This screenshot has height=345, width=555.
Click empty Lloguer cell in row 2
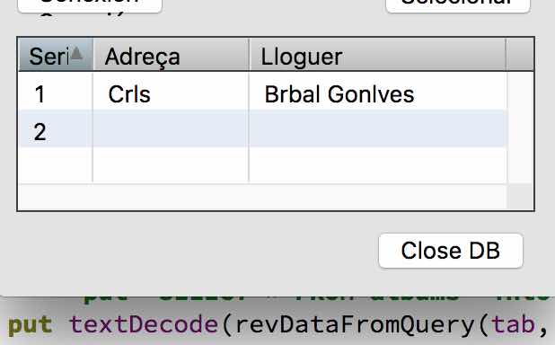(378, 129)
